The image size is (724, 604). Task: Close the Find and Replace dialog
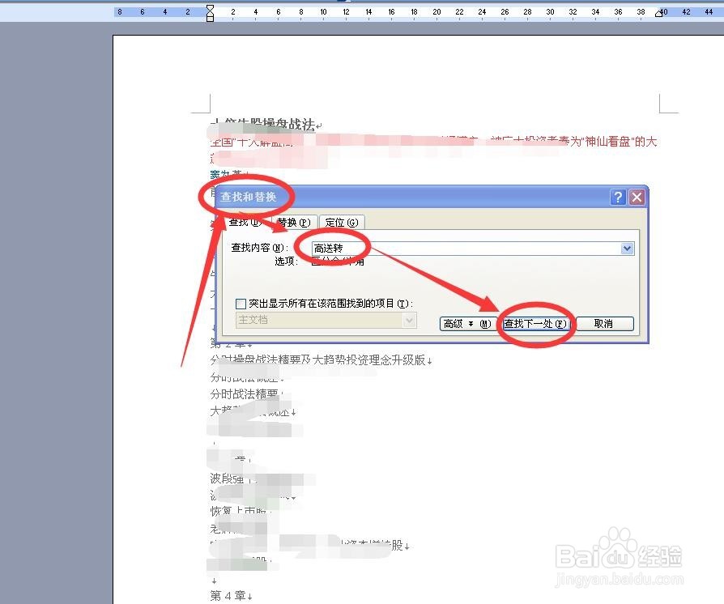637,198
